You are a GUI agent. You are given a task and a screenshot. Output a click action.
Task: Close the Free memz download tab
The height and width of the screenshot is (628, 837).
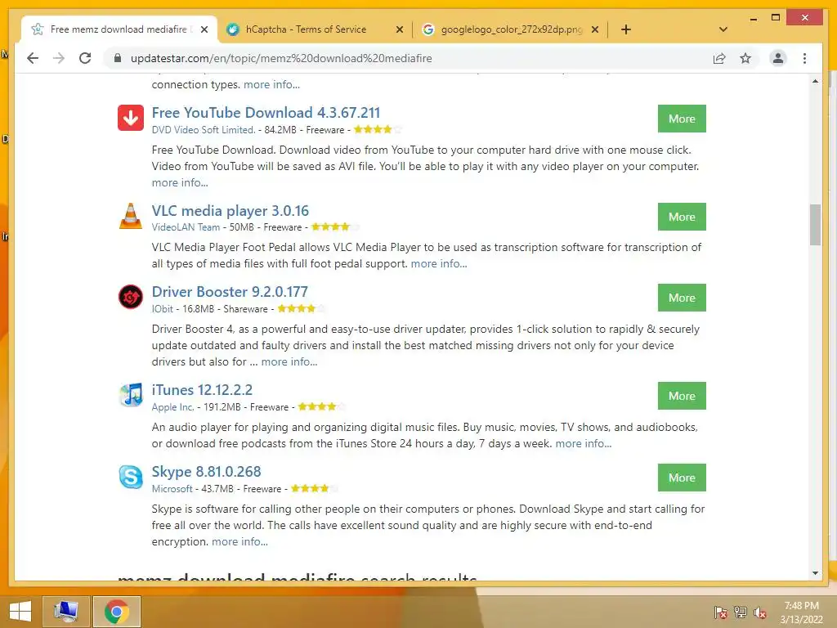pyautogui.click(x=204, y=29)
